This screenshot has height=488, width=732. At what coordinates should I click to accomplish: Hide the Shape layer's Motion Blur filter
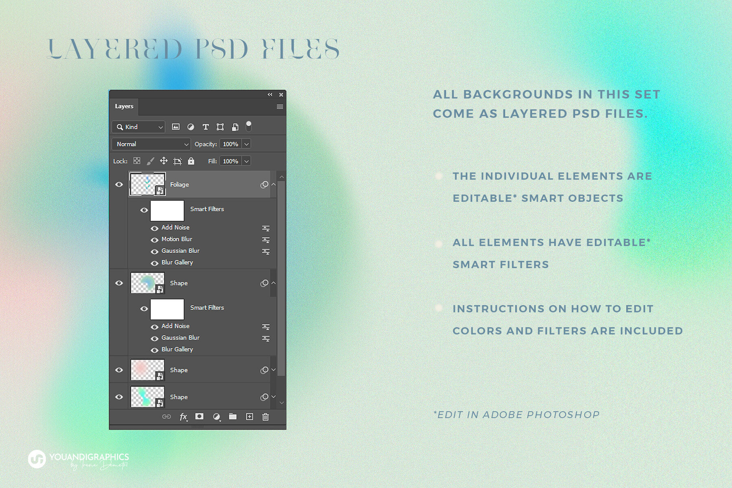pos(155,239)
